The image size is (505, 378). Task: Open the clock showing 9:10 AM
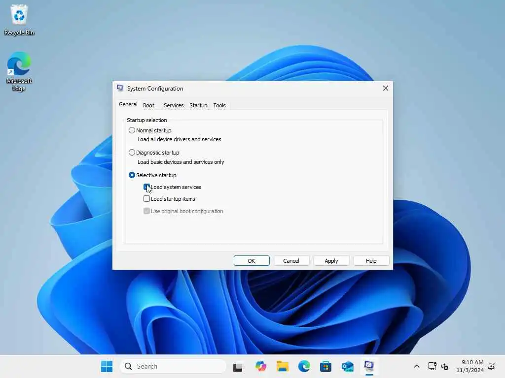pyautogui.click(x=470, y=366)
